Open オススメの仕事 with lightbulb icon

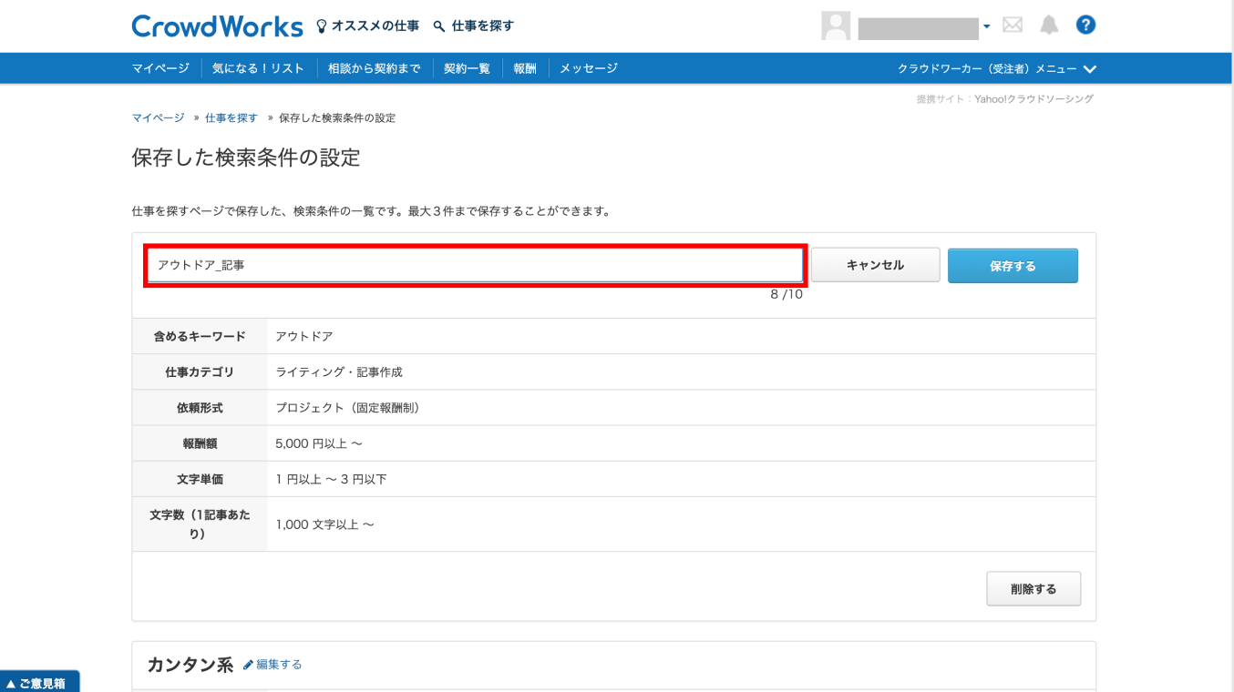[367, 26]
